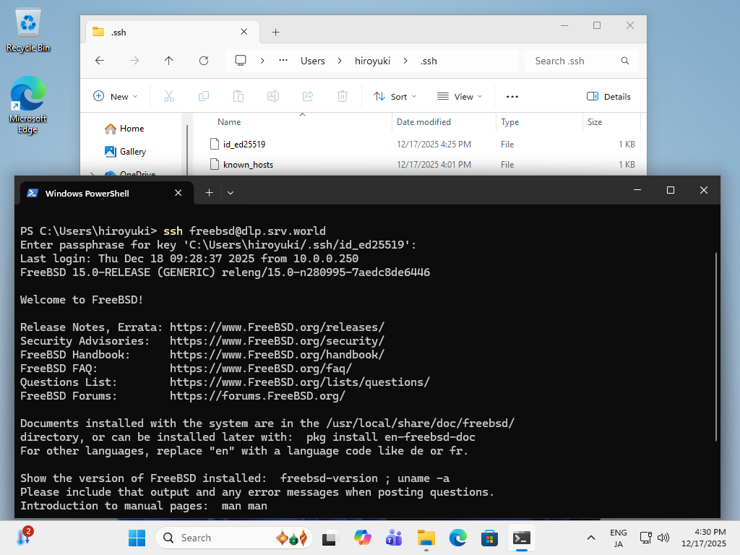Click the Delete trash icon
Screen dimensions: 740x555
pos(343,96)
